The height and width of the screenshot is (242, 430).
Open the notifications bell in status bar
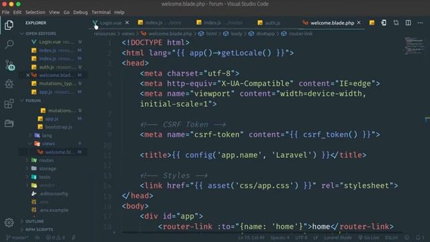click(x=419, y=237)
